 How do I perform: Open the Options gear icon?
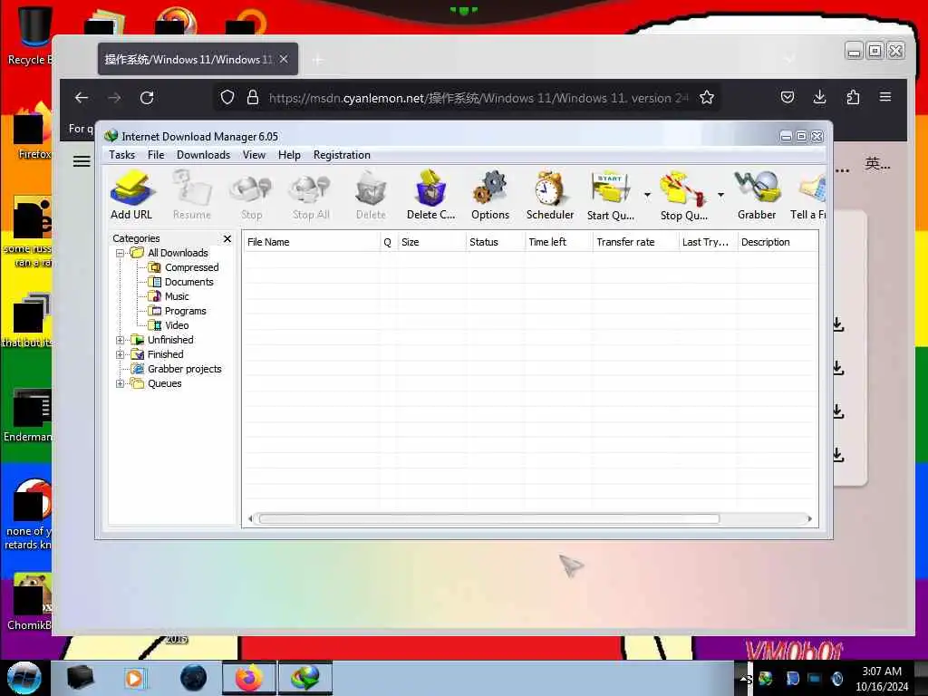[x=490, y=195]
